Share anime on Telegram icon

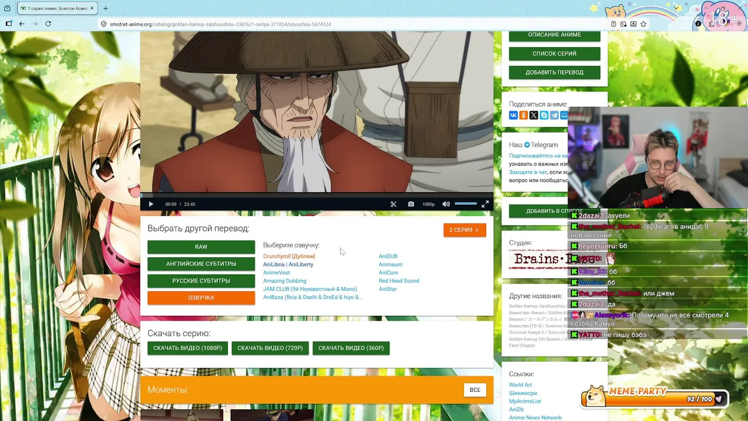(x=554, y=115)
